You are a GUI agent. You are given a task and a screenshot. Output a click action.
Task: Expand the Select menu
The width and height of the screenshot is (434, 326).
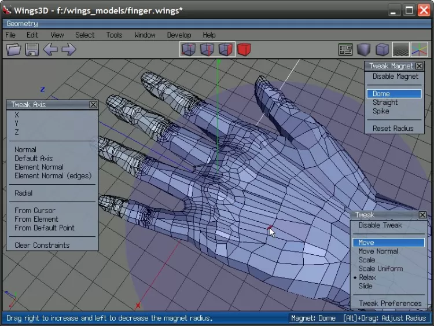84,35
